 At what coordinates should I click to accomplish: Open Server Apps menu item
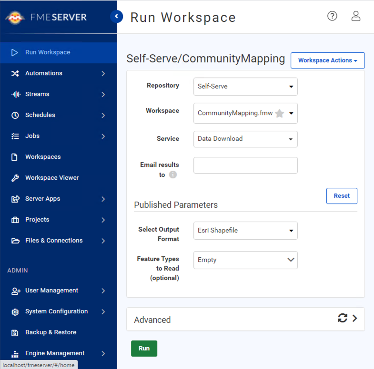click(59, 199)
